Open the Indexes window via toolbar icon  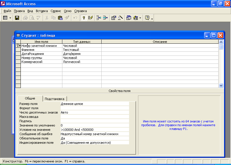[x=91, y=18]
